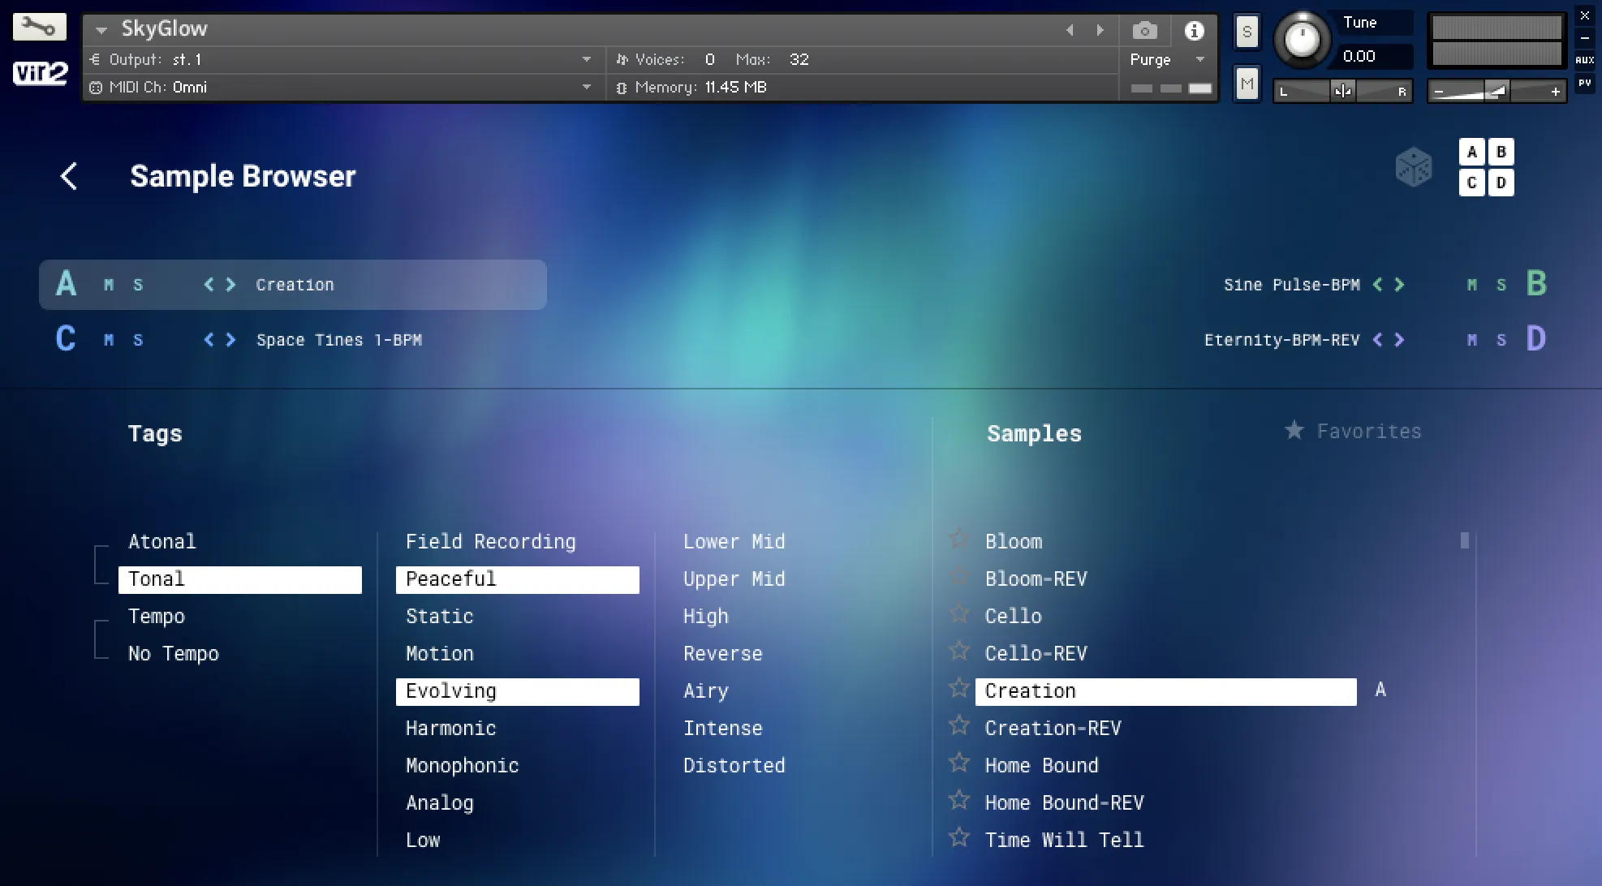Select layer tab B
The image size is (1602, 886).
[x=1501, y=151]
